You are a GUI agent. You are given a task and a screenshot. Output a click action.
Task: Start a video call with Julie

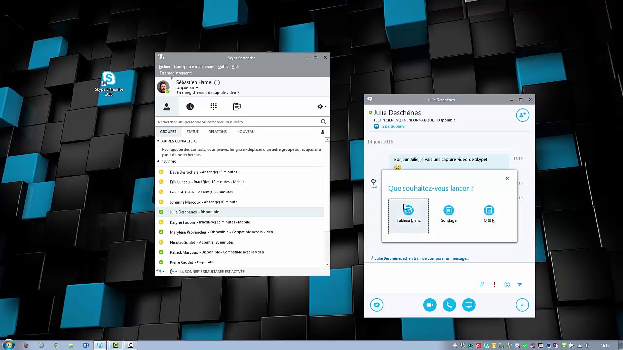coord(430,305)
